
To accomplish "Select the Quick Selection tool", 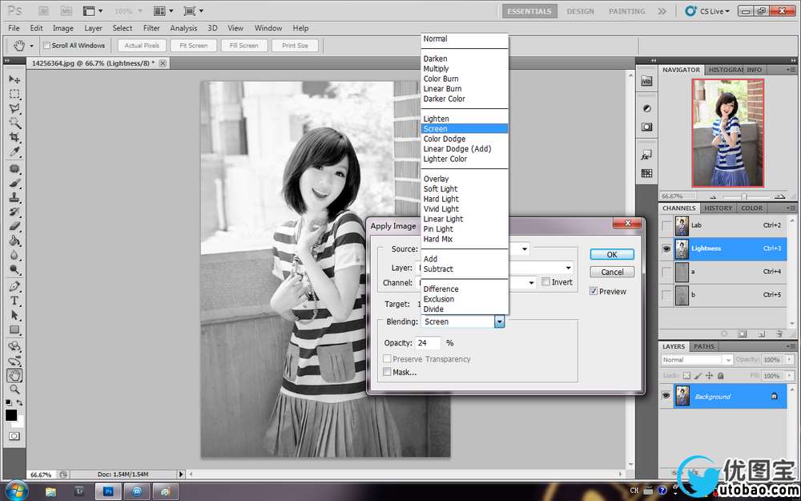I will point(14,123).
